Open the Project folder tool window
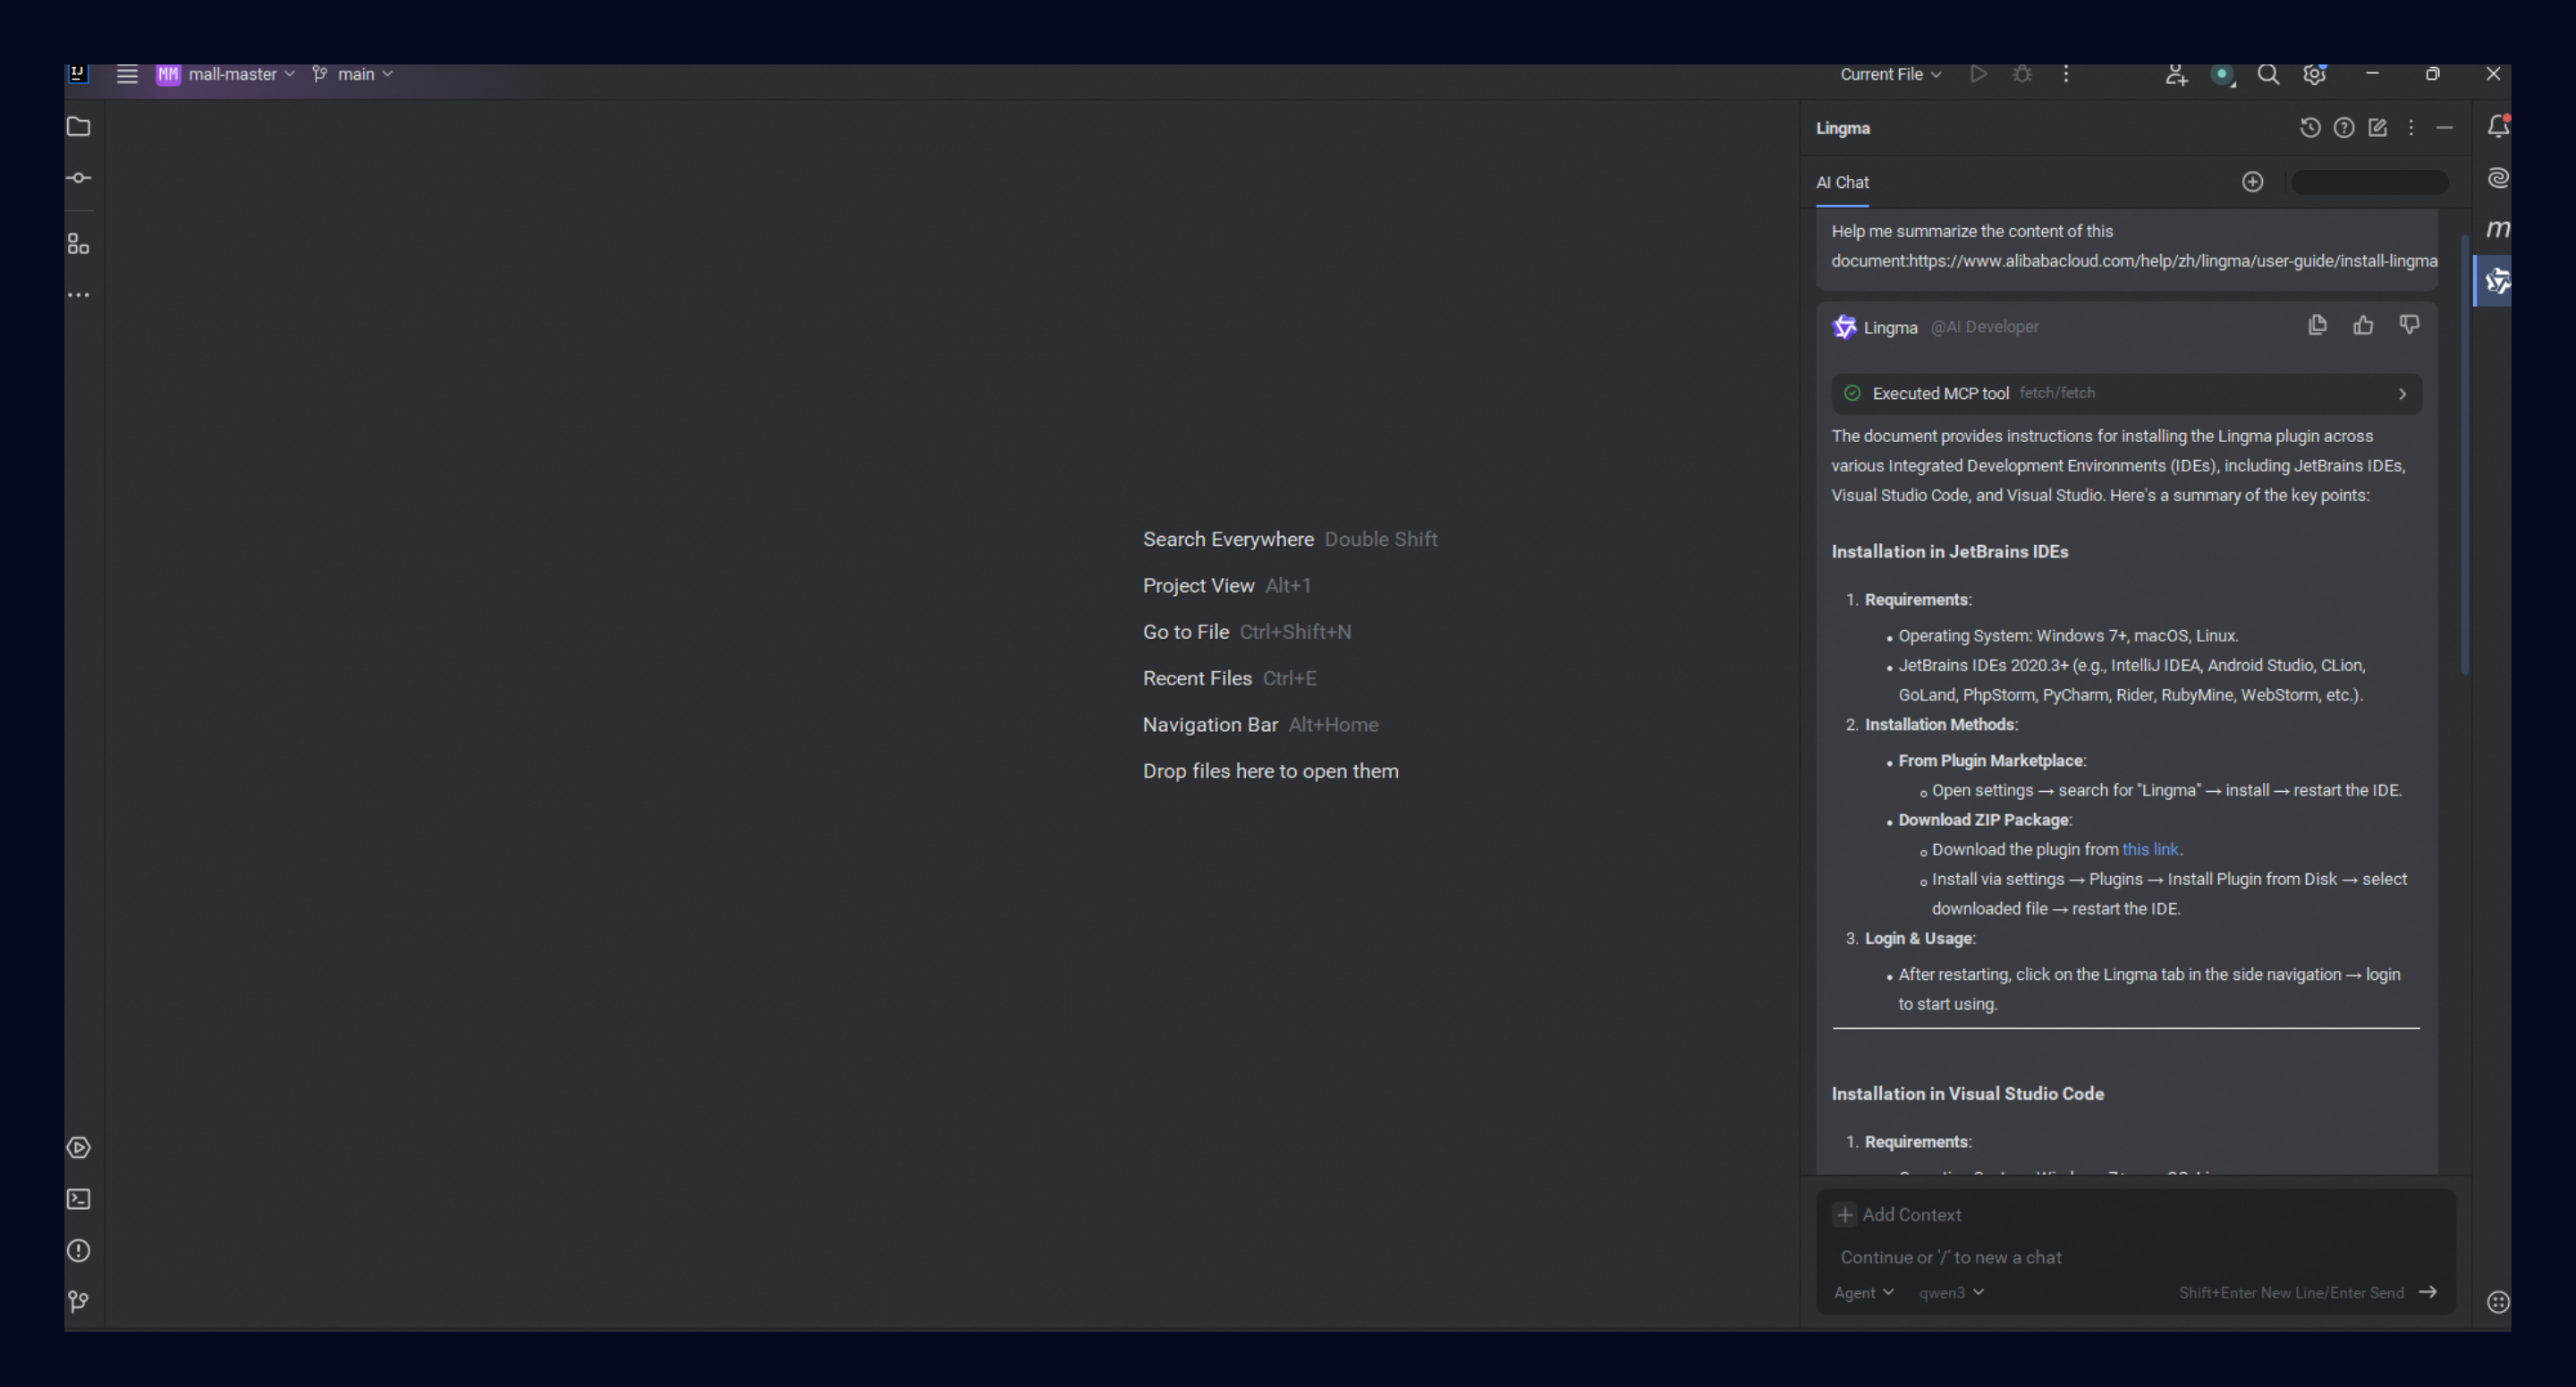Viewport: 2576px width, 1387px height. (x=78, y=127)
